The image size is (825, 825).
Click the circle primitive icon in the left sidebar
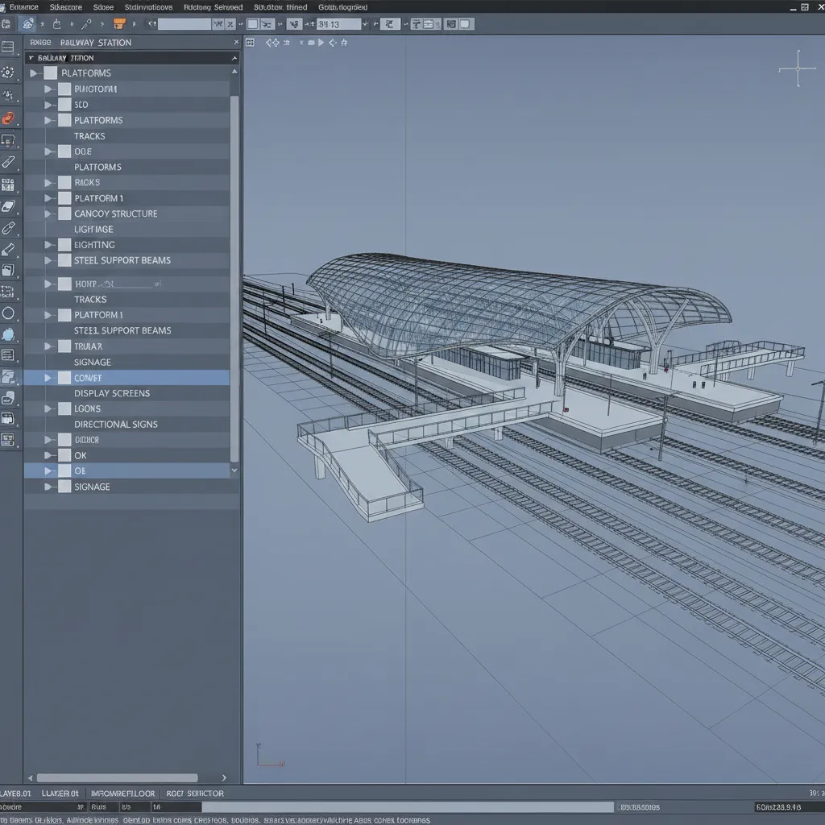(x=10, y=313)
